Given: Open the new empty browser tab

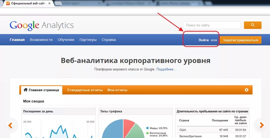Looking at the screenshot, I should tap(58, 3).
